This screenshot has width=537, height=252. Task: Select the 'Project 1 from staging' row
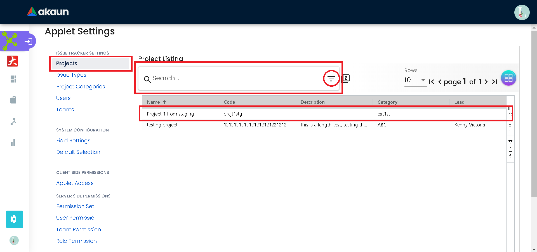tap(324, 114)
